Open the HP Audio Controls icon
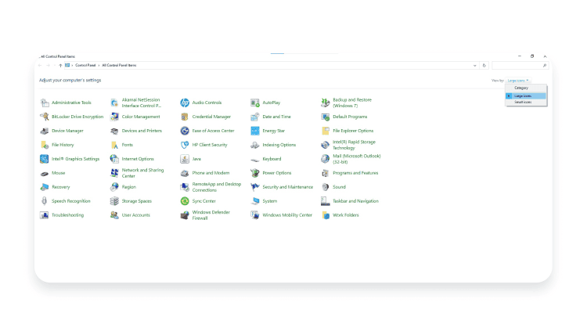 pos(185,103)
